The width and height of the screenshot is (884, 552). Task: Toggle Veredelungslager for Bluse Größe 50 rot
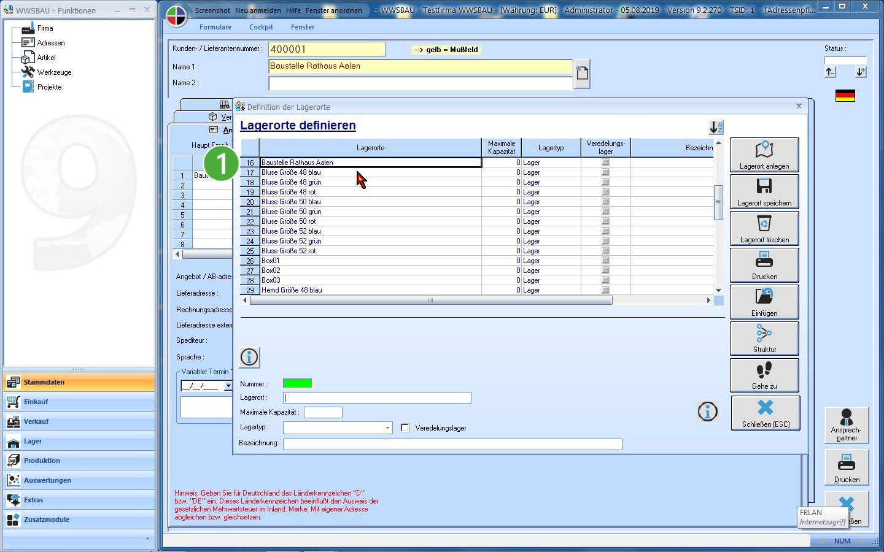(605, 221)
